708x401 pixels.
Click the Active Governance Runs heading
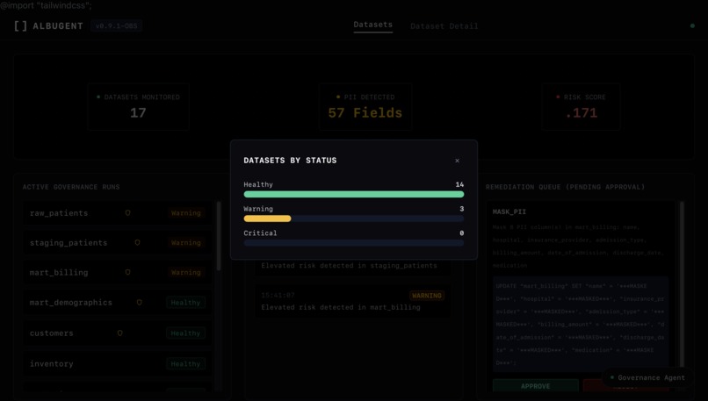71,187
